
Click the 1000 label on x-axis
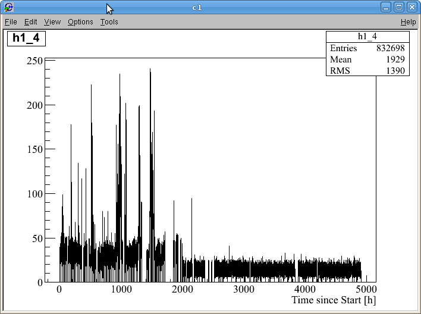(x=121, y=289)
